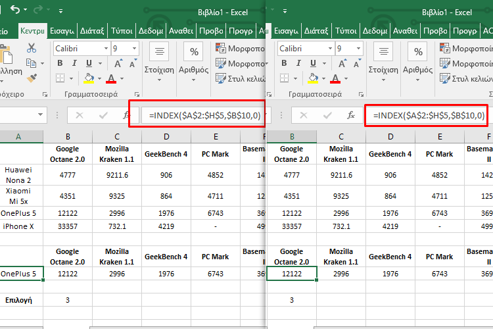The image size is (493, 329).
Task: Open Στυλ κελιών cell styles, right window
Action: pos(466,78)
